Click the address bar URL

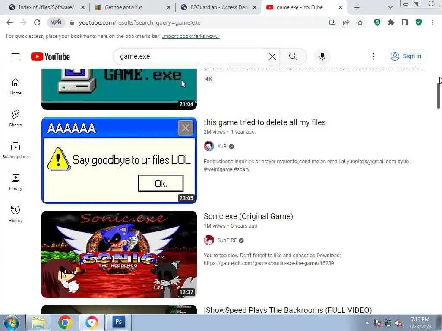(x=139, y=22)
